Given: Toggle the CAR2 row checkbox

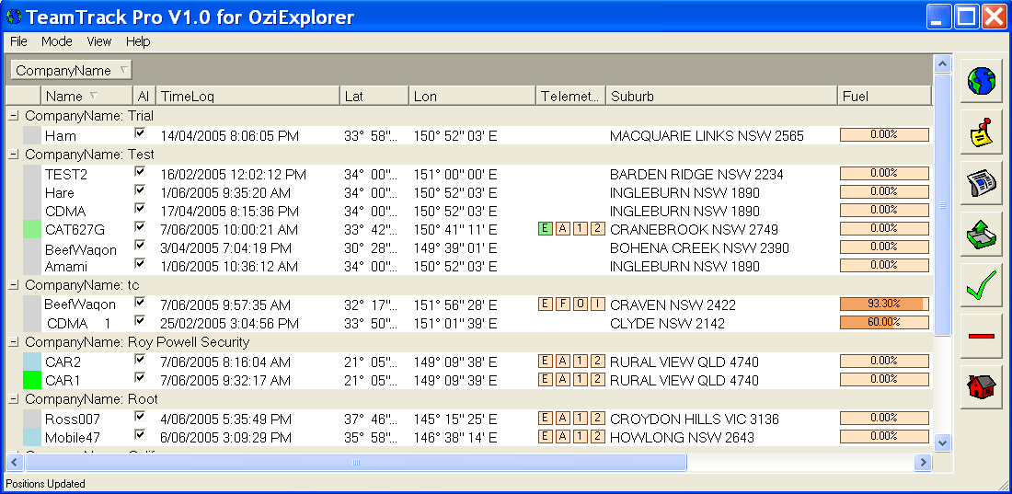Looking at the screenshot, I should coord(140,359).
